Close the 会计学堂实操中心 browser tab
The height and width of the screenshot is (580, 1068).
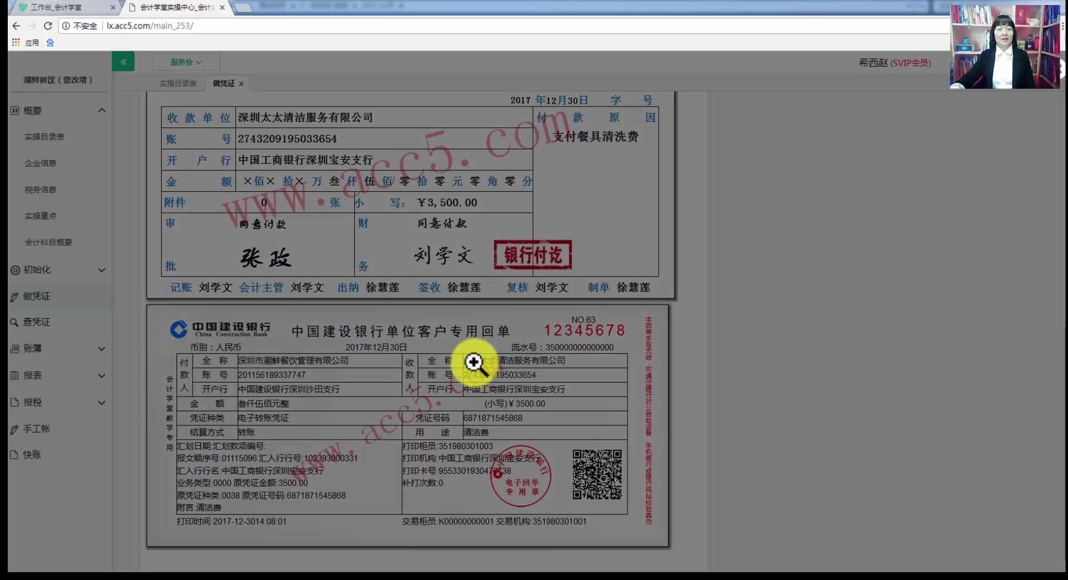click(x=222, y=7)
